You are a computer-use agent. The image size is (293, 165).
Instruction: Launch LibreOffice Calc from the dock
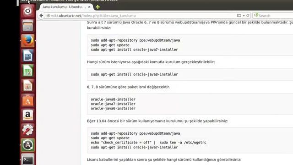coord(27,71)
